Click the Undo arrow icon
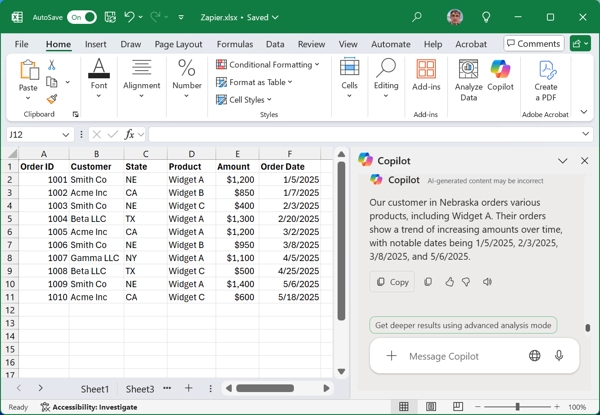 [129, 17]
